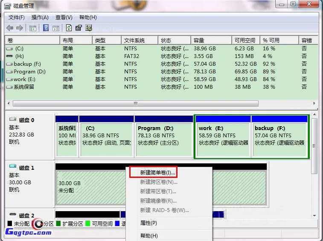Click the 48.93 GB free space cell
The width and height of the screenshot is (323, 241).
click(245, 79)
